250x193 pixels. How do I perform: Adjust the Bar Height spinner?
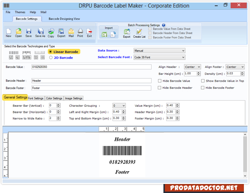(199, 73)
